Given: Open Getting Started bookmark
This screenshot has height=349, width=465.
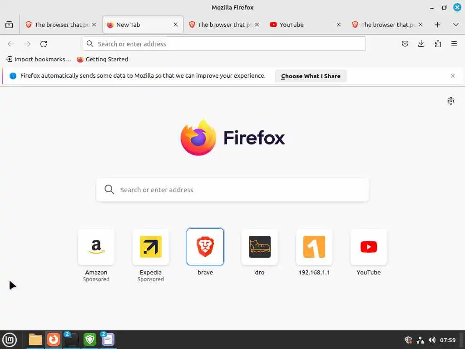Looking at the screenshot, I should [103, 60].
